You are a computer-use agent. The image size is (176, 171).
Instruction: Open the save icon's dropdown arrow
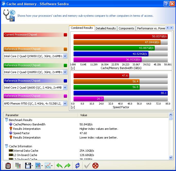32,166
